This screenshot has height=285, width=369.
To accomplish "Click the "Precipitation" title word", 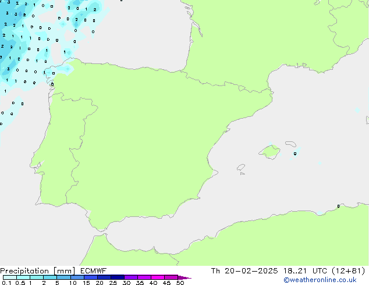I will 24,271.
